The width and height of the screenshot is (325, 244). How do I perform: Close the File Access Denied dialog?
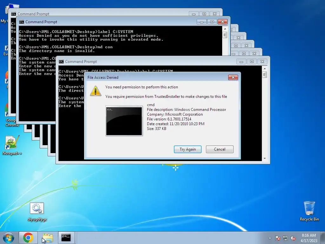point(233,77)
